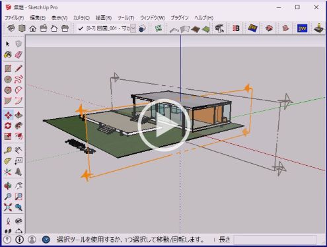The width and height of the screenshot is (327, 247).
Task: Open the ヘルプ(H) menu
Action: click(x=203, y=18)
